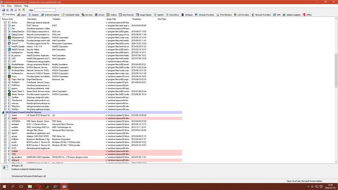The width and height of the screenshot is (338, 190).
Task: Launch Opera browser from the taskbar
Action: pos(39,187)
